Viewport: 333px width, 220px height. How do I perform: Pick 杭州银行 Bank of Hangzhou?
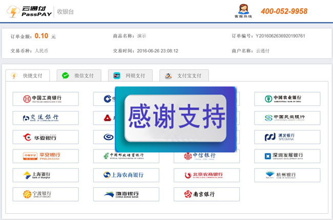pyautogui.click(x=287, y=175)
